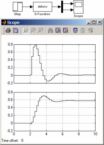The width and height of the screenshot is (104, 145).
Task: Select the Zoom X-axis tool
Action: pos(33,31)
